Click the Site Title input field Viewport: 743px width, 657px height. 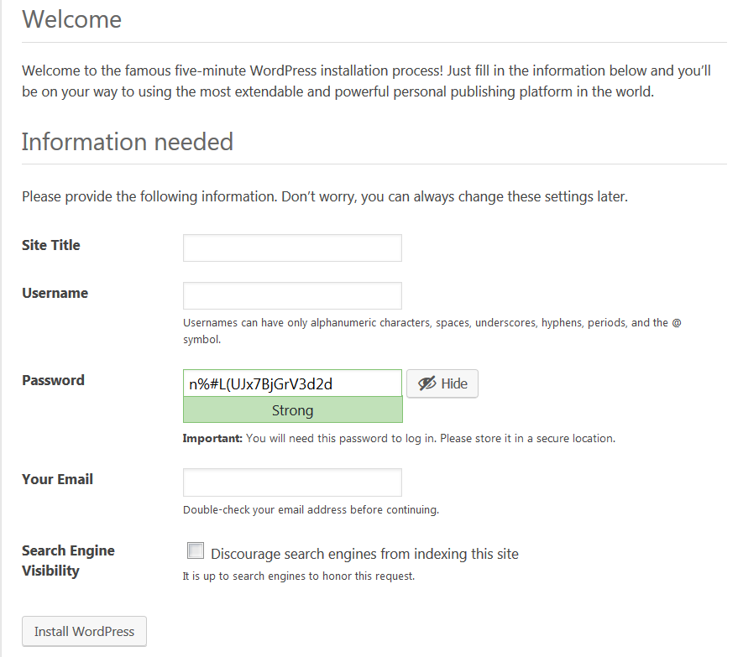pyautogui.click(x=292, y=248)
